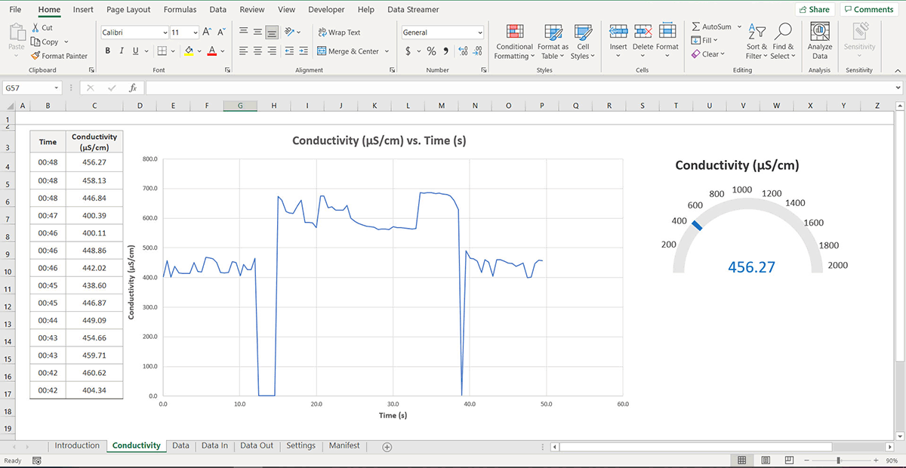
Task: Open the font color dropdown arrow
Action: point(223,51)
